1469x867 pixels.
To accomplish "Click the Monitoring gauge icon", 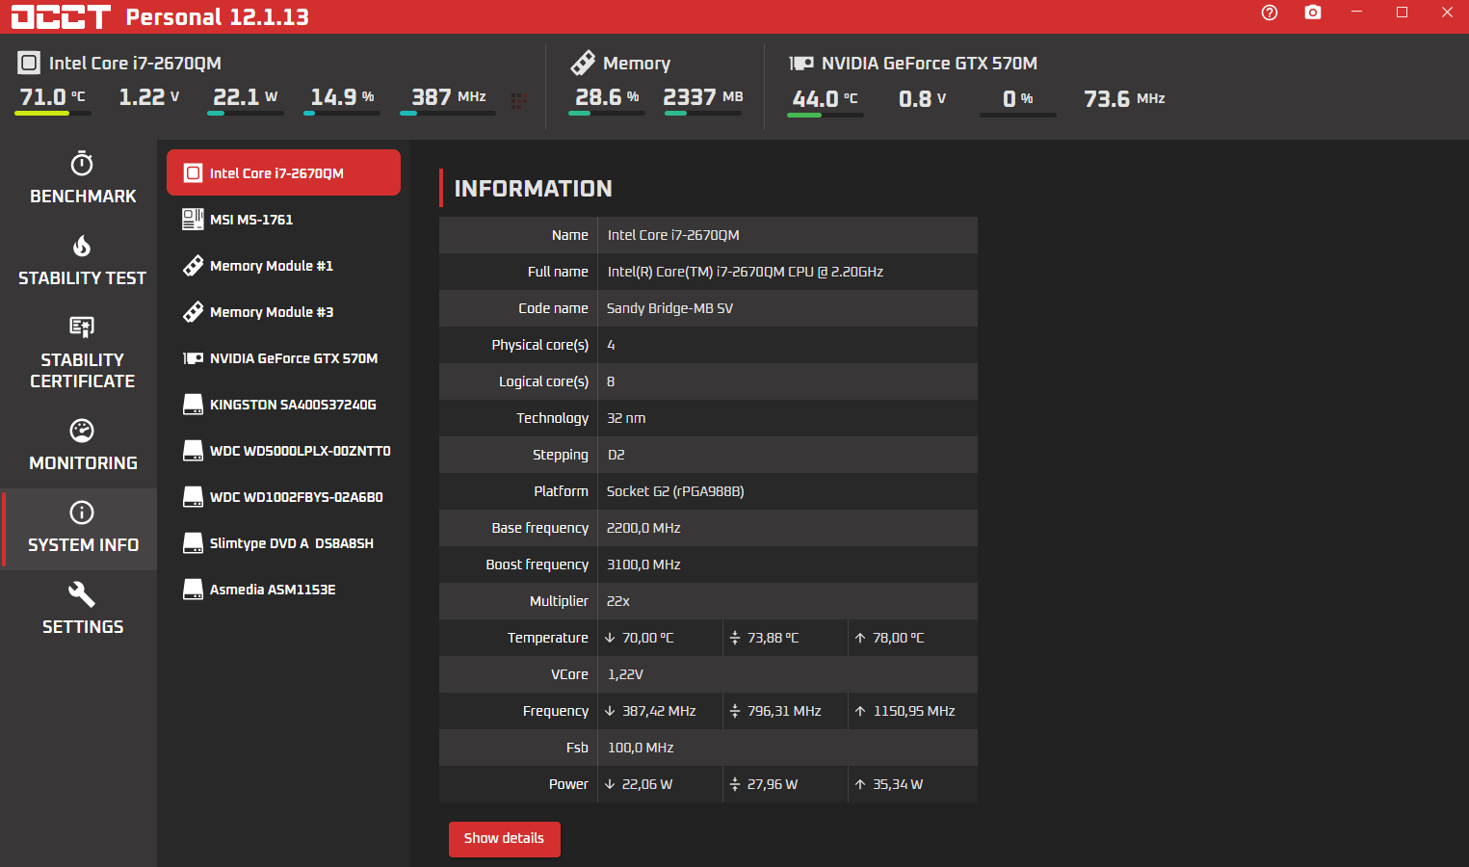I will 82,430.
